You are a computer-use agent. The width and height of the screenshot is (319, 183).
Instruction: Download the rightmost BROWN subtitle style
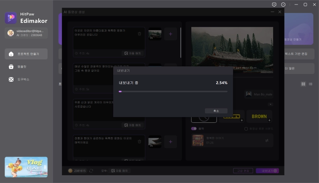pyautogui.click(x=269, y=120)
